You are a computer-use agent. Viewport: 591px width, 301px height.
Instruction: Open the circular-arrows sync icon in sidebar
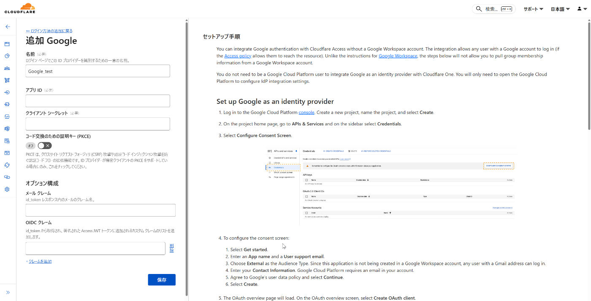(7, 165)
